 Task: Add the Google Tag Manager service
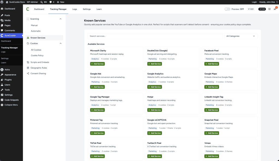[x=97, y=110]
